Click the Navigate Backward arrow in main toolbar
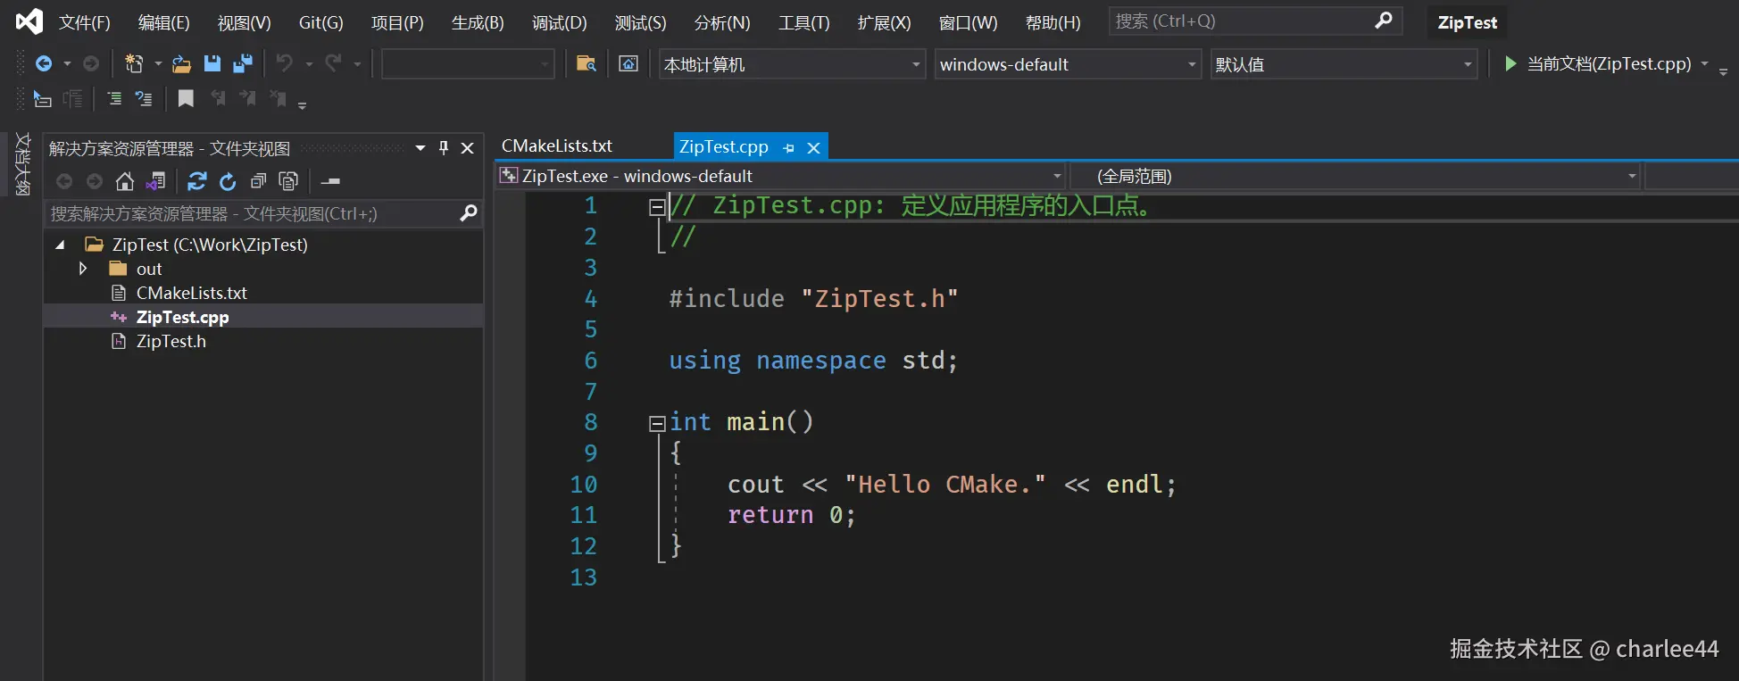This screenshot has width=1739, height=681. point(43,63)
